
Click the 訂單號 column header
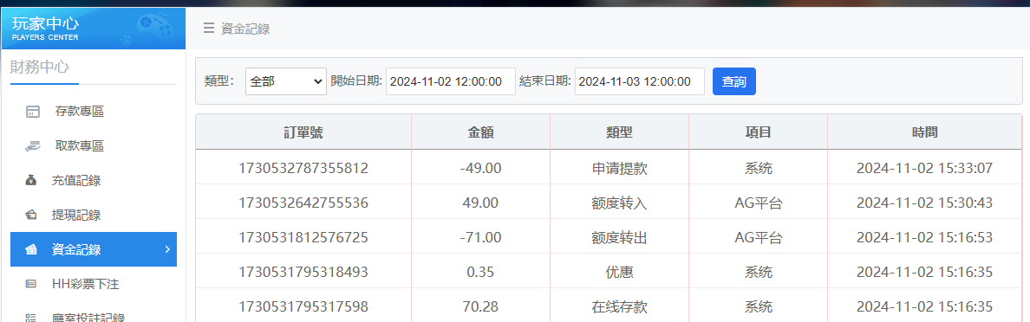303,132
